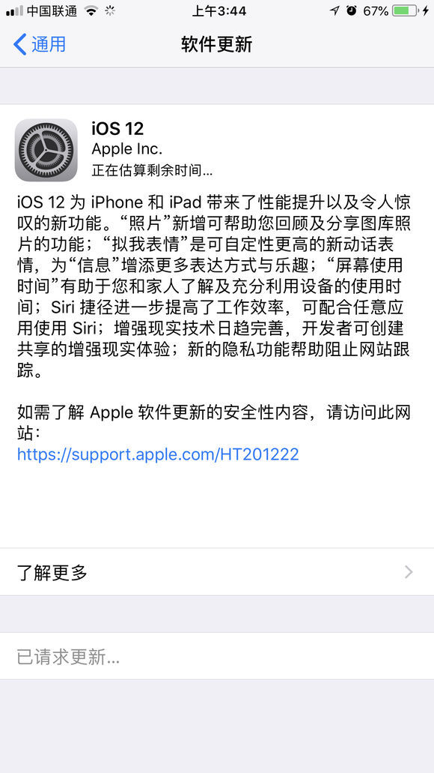Tap the 已请求更新... row
The image size is (434, 773).
tap(217, 657)
